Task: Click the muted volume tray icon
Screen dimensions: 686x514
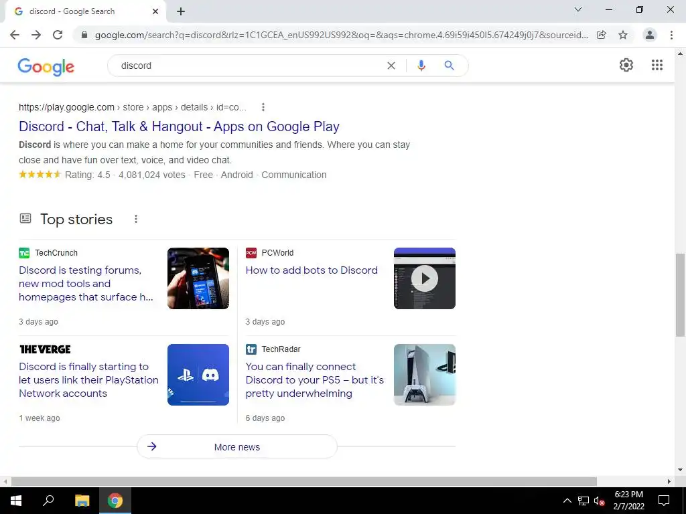Action: click(600, 501)
